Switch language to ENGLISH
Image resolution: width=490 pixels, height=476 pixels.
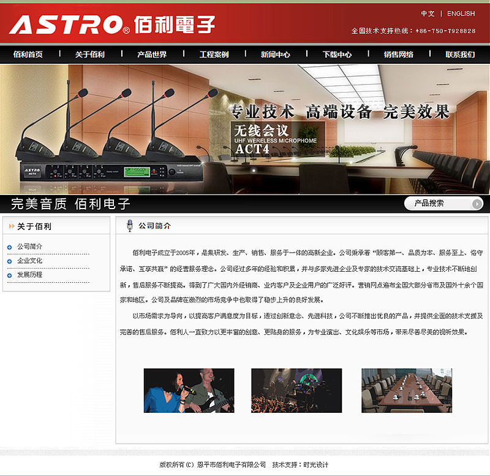coord(461,13)
